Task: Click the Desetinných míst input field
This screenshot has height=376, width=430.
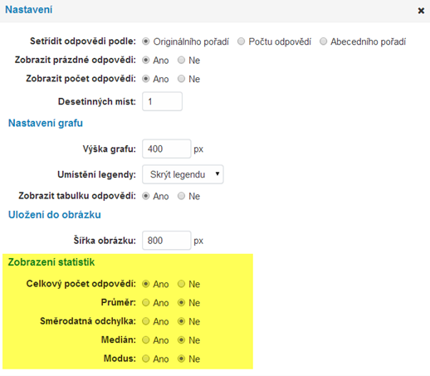Action: (162, 101)
